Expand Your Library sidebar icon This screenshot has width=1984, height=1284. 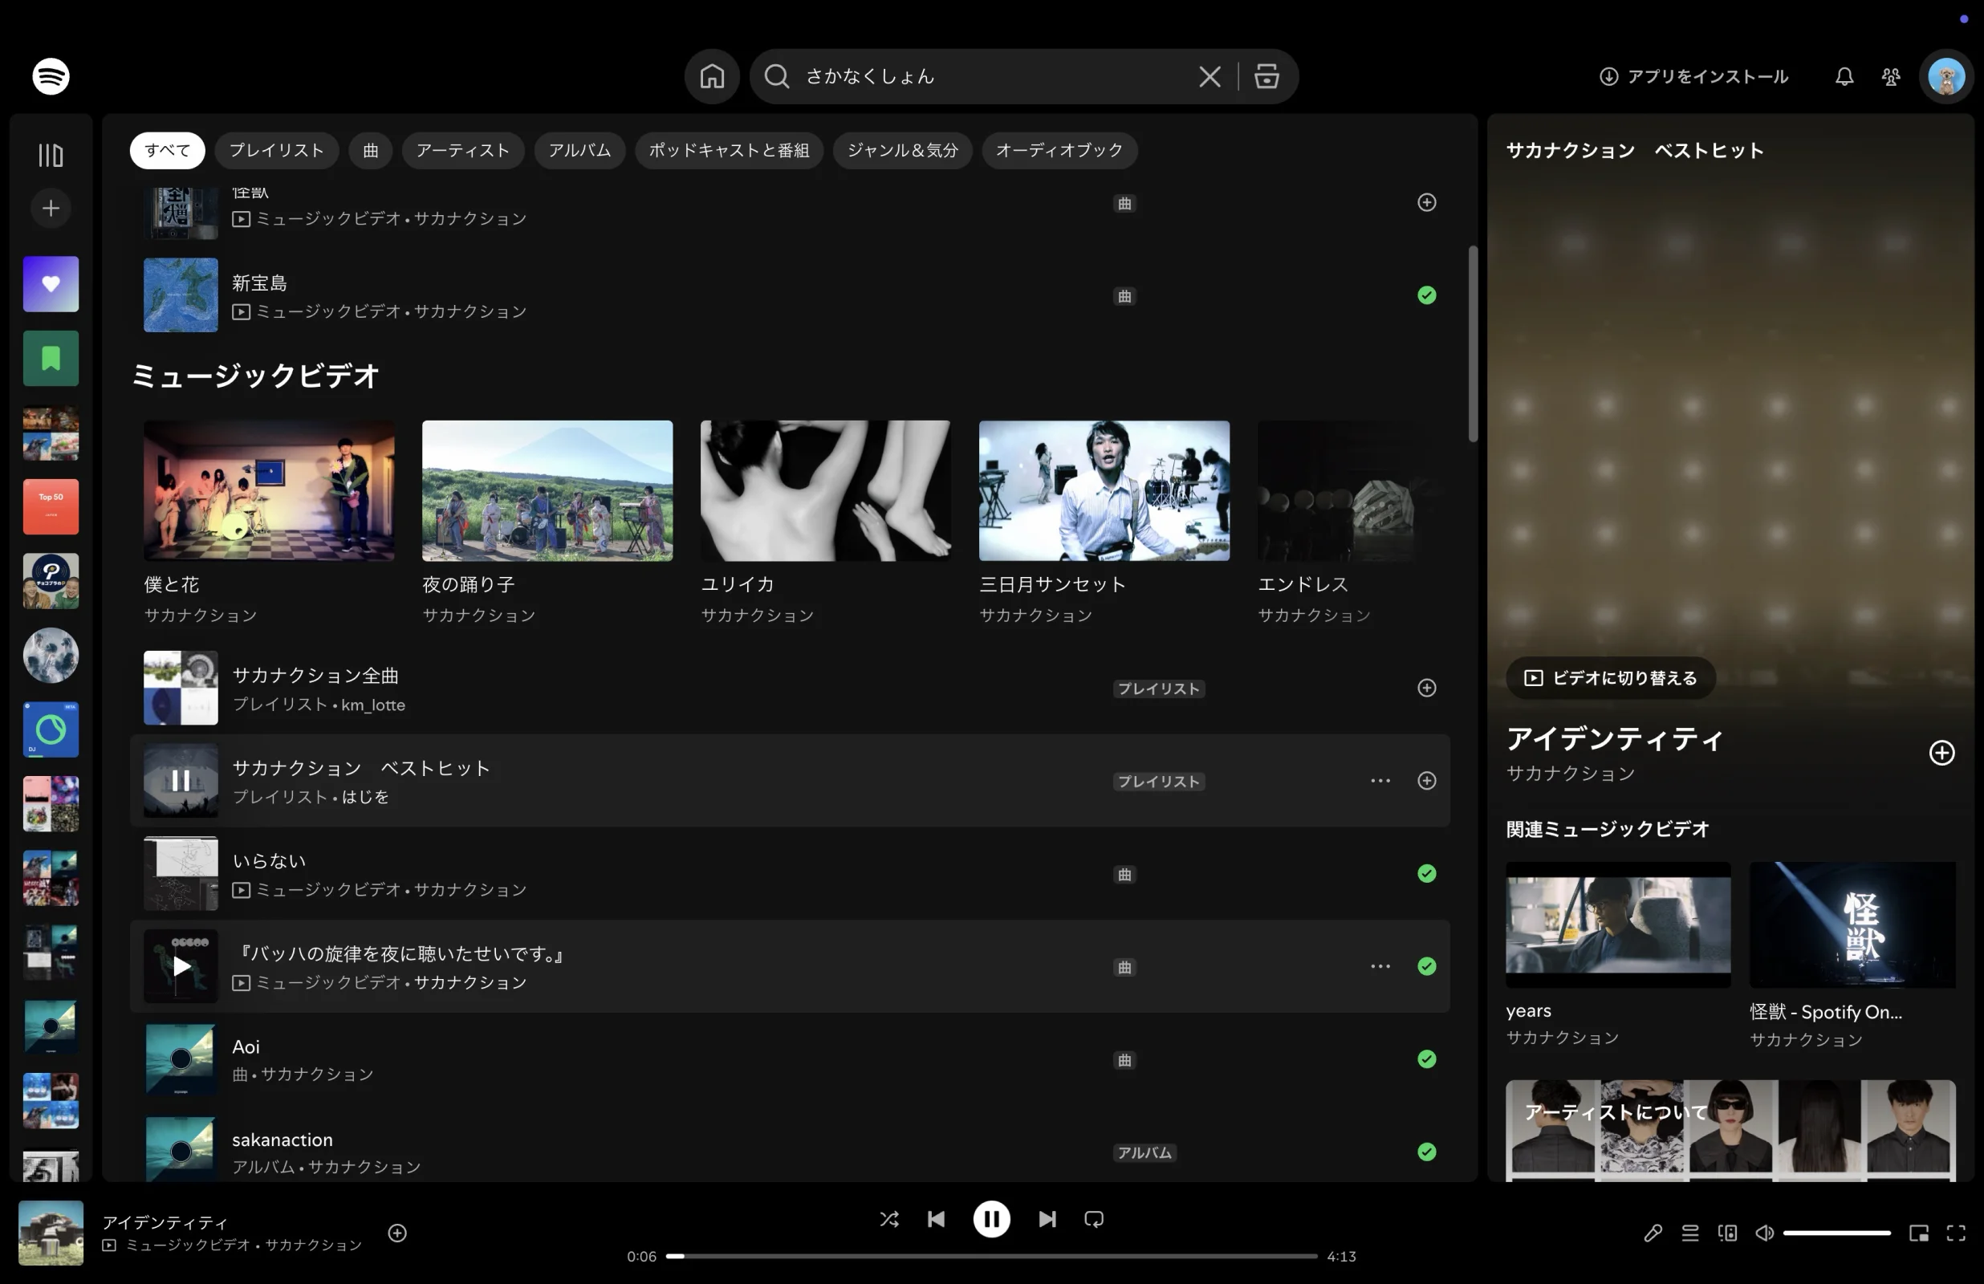[51, 155]
